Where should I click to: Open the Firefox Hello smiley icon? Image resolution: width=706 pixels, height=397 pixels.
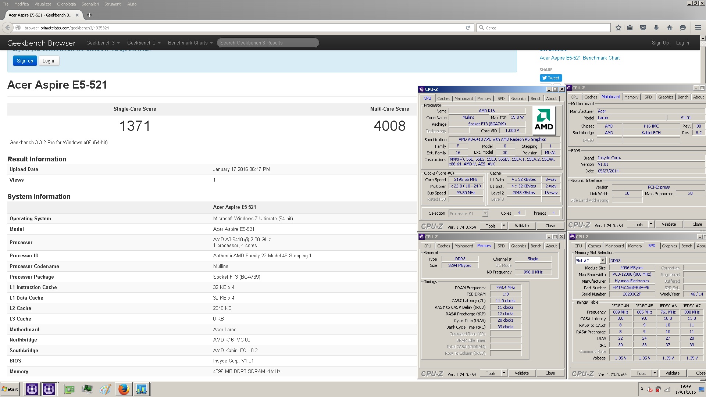pyautogui.click(x=683, y=28)
